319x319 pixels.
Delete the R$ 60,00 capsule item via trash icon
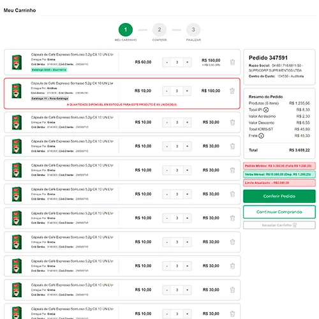(x=232, y=62)
